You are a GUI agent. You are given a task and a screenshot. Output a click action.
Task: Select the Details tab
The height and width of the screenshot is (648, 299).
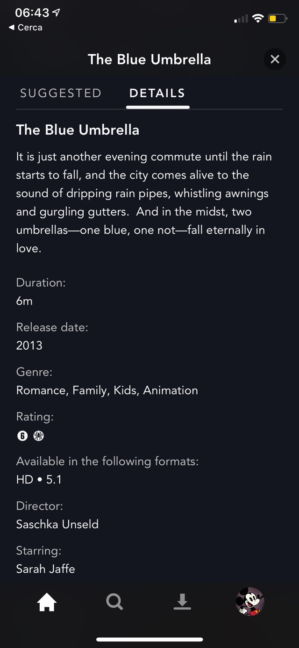[x=157, y=93]
